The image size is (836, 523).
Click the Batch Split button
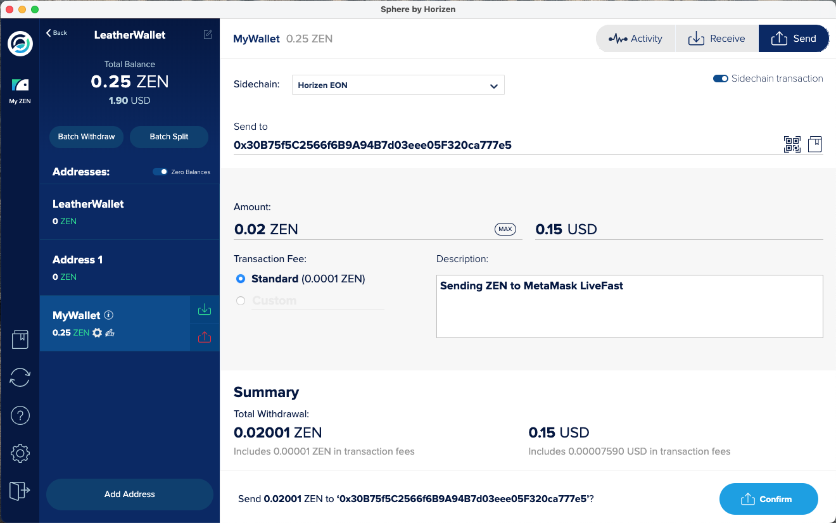[x=169, y=137]
